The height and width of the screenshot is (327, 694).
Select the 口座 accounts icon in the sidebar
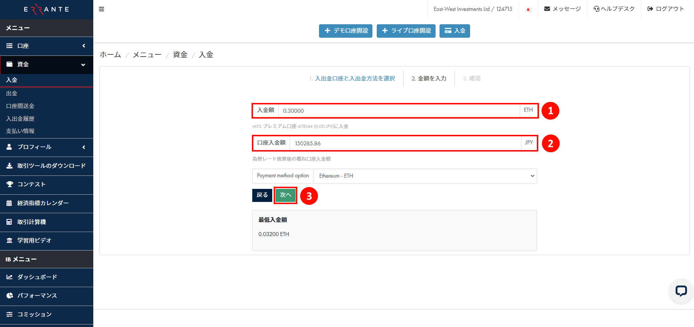[x=9, y=46]
